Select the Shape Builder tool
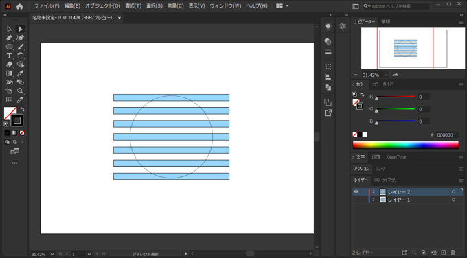Image resolution: width=467 pixels, height=258 pixels. click(x=20, y=64)
